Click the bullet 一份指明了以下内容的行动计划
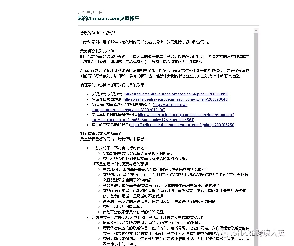 (119, 148)
